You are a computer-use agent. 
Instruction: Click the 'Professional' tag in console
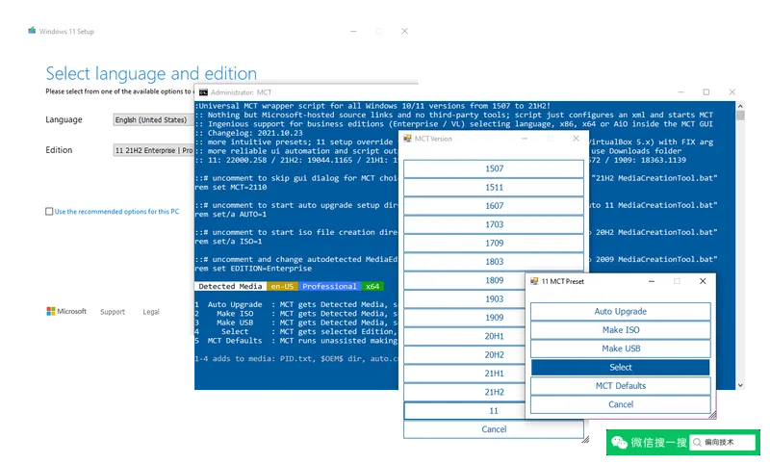329,286
